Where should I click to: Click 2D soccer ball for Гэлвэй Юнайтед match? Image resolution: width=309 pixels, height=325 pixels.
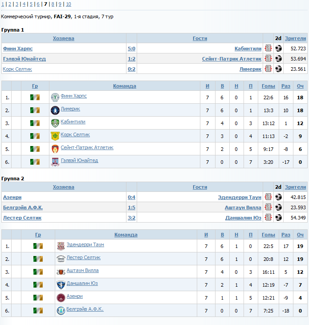click(278, 59)
